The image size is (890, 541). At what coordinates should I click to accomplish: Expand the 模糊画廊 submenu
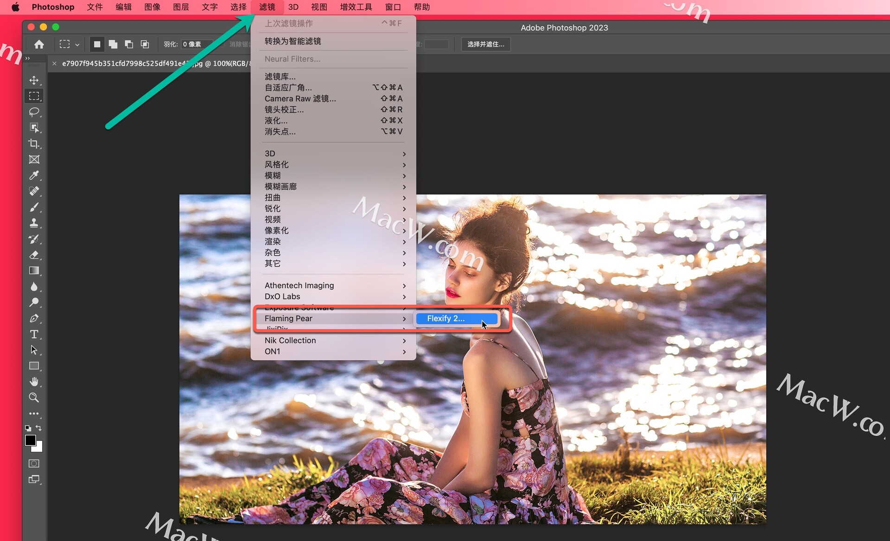click(333, 187)
